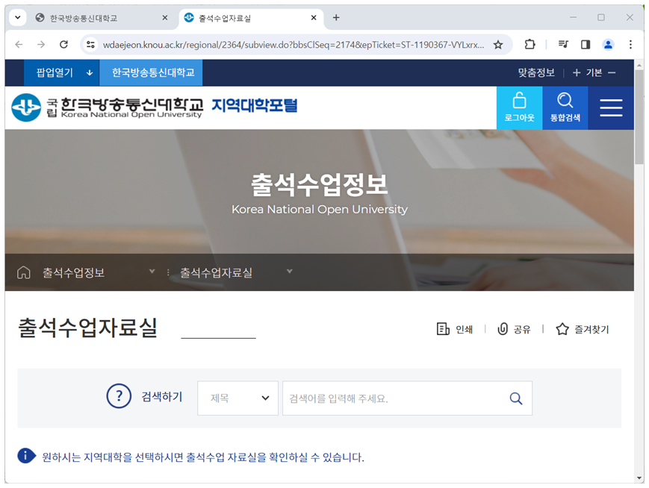649x488 pixels.
Task: Close the 한국방송통신대학교 tab
Action: tap(165, 17)
